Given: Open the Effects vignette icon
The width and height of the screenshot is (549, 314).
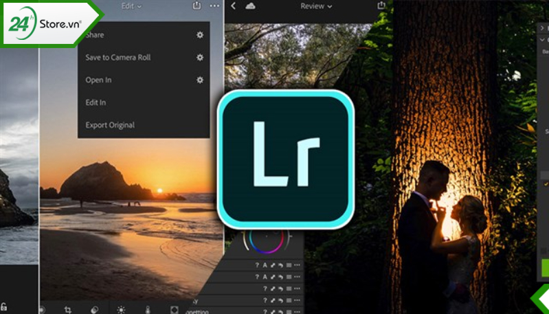Looking at the screenshot, I should [x=174, y=309].
